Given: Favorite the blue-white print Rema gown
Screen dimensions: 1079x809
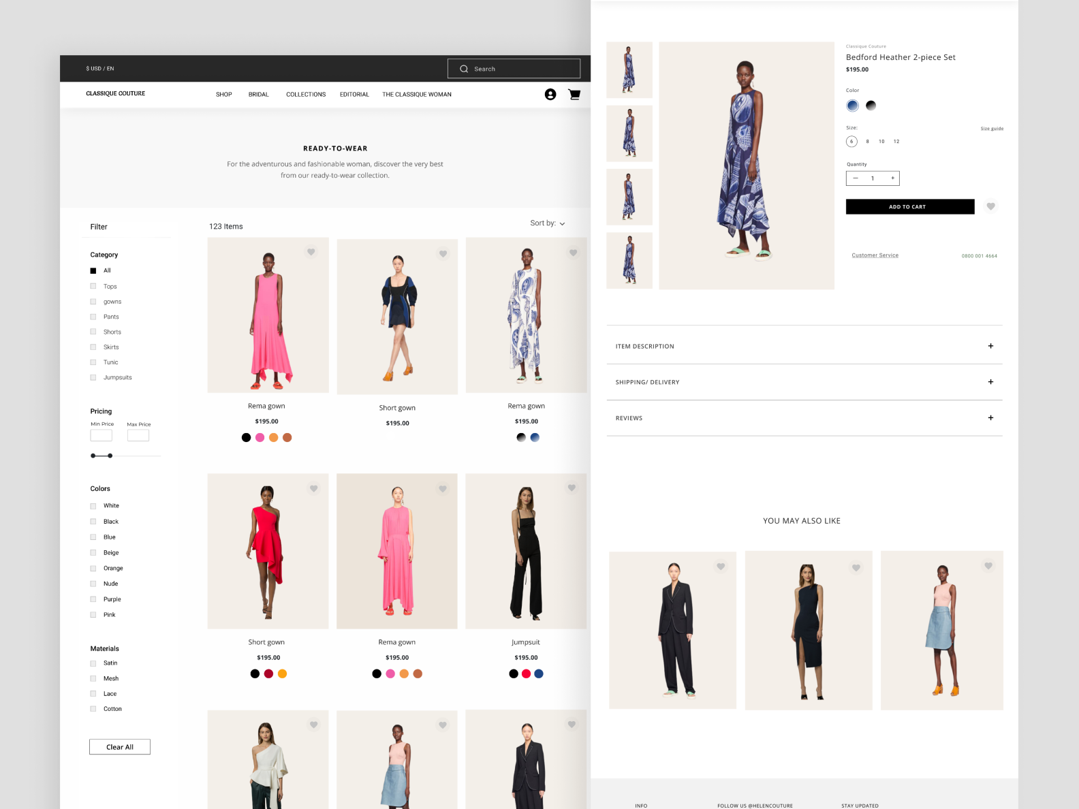Looking at the screenshot, I should (x=574, y=253).
